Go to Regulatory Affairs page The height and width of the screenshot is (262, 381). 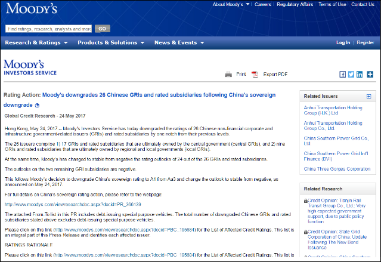coord(296,5)
